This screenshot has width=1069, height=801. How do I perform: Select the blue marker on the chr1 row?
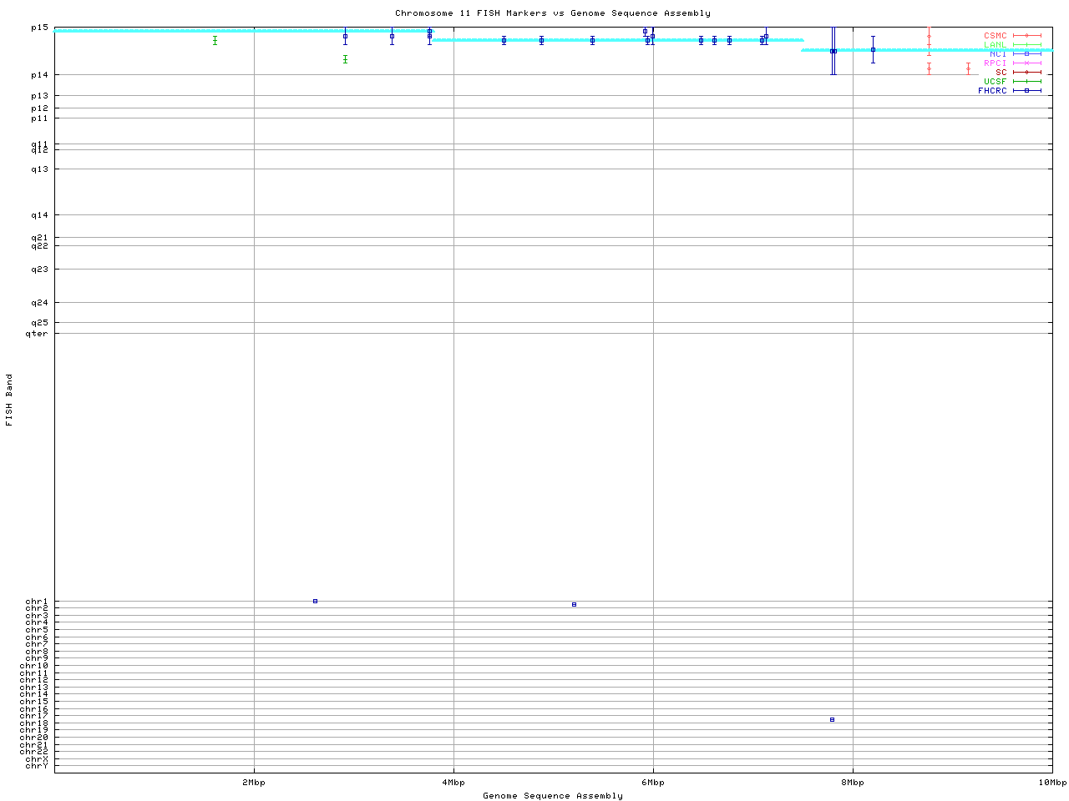click(x=315, y=601)
